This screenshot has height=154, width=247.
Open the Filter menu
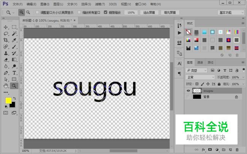100,4
